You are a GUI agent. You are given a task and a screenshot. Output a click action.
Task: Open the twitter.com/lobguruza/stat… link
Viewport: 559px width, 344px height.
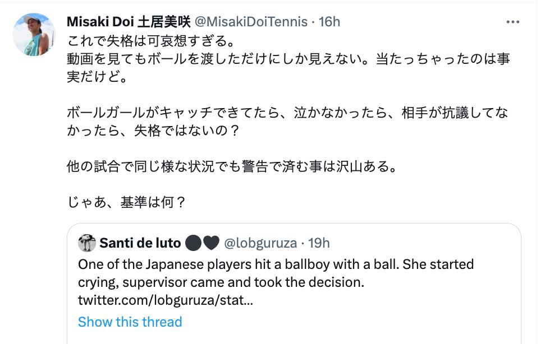pos(166,300)
